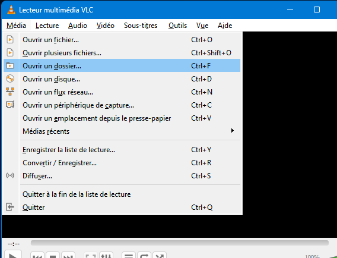Viewport: 337px width, 258px height.
Task: Skip to next media in the playlist
Action: 68,255
